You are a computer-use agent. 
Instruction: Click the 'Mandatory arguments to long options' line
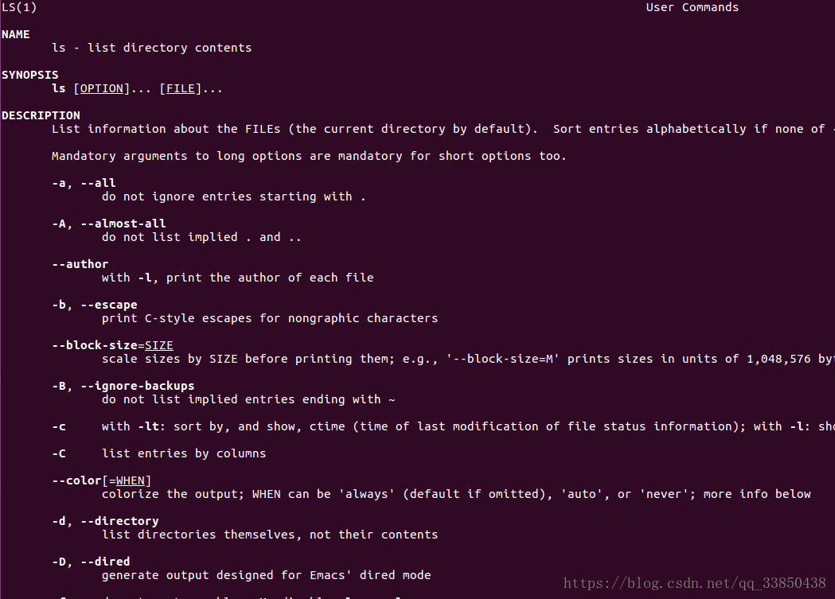(x=309, y=157)
